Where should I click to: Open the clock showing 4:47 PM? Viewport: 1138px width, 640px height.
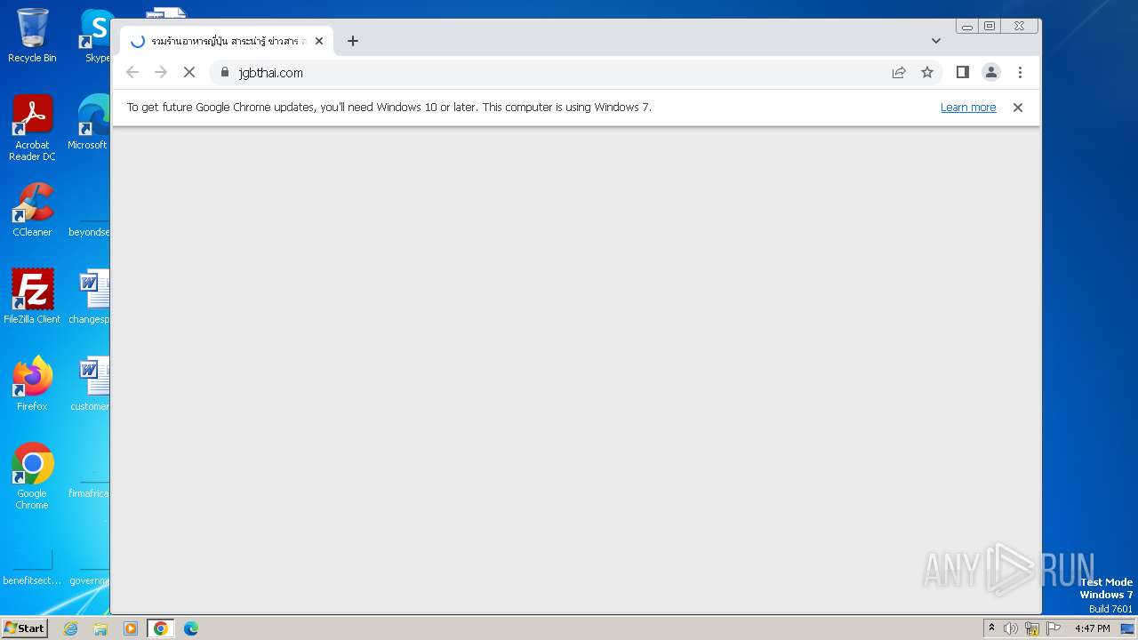click(1092, 628)
